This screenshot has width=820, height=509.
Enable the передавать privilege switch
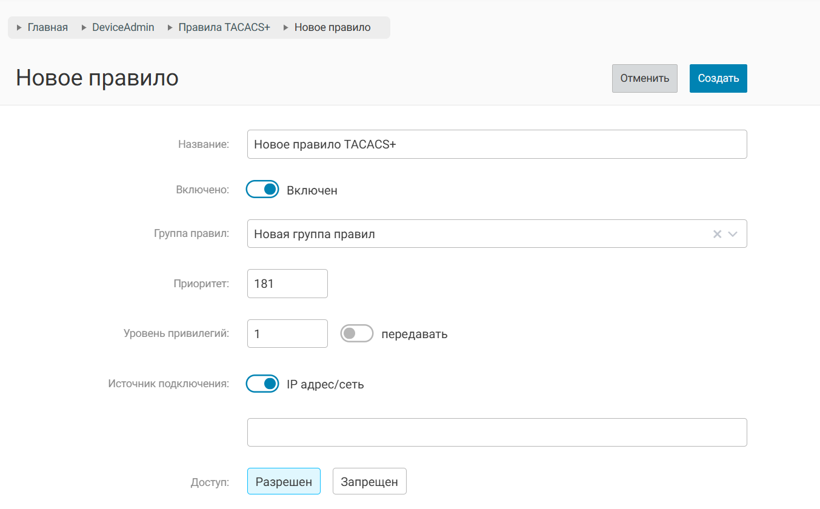click(x=356, y=333)
